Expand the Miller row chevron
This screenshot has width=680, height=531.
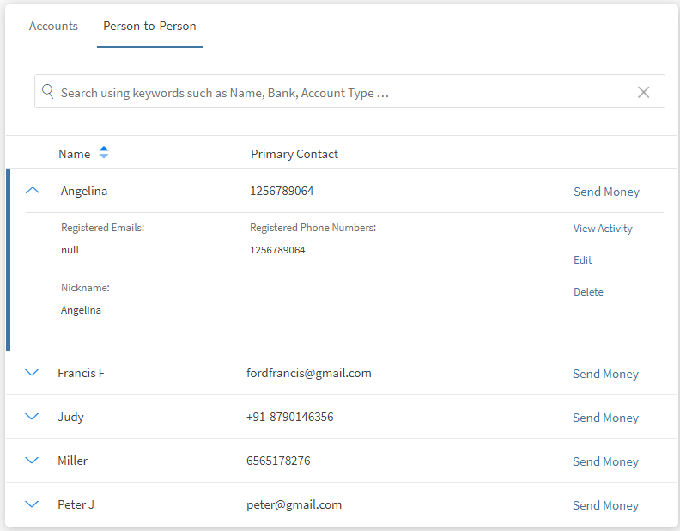pyautogui.click(x=33, y=461)
